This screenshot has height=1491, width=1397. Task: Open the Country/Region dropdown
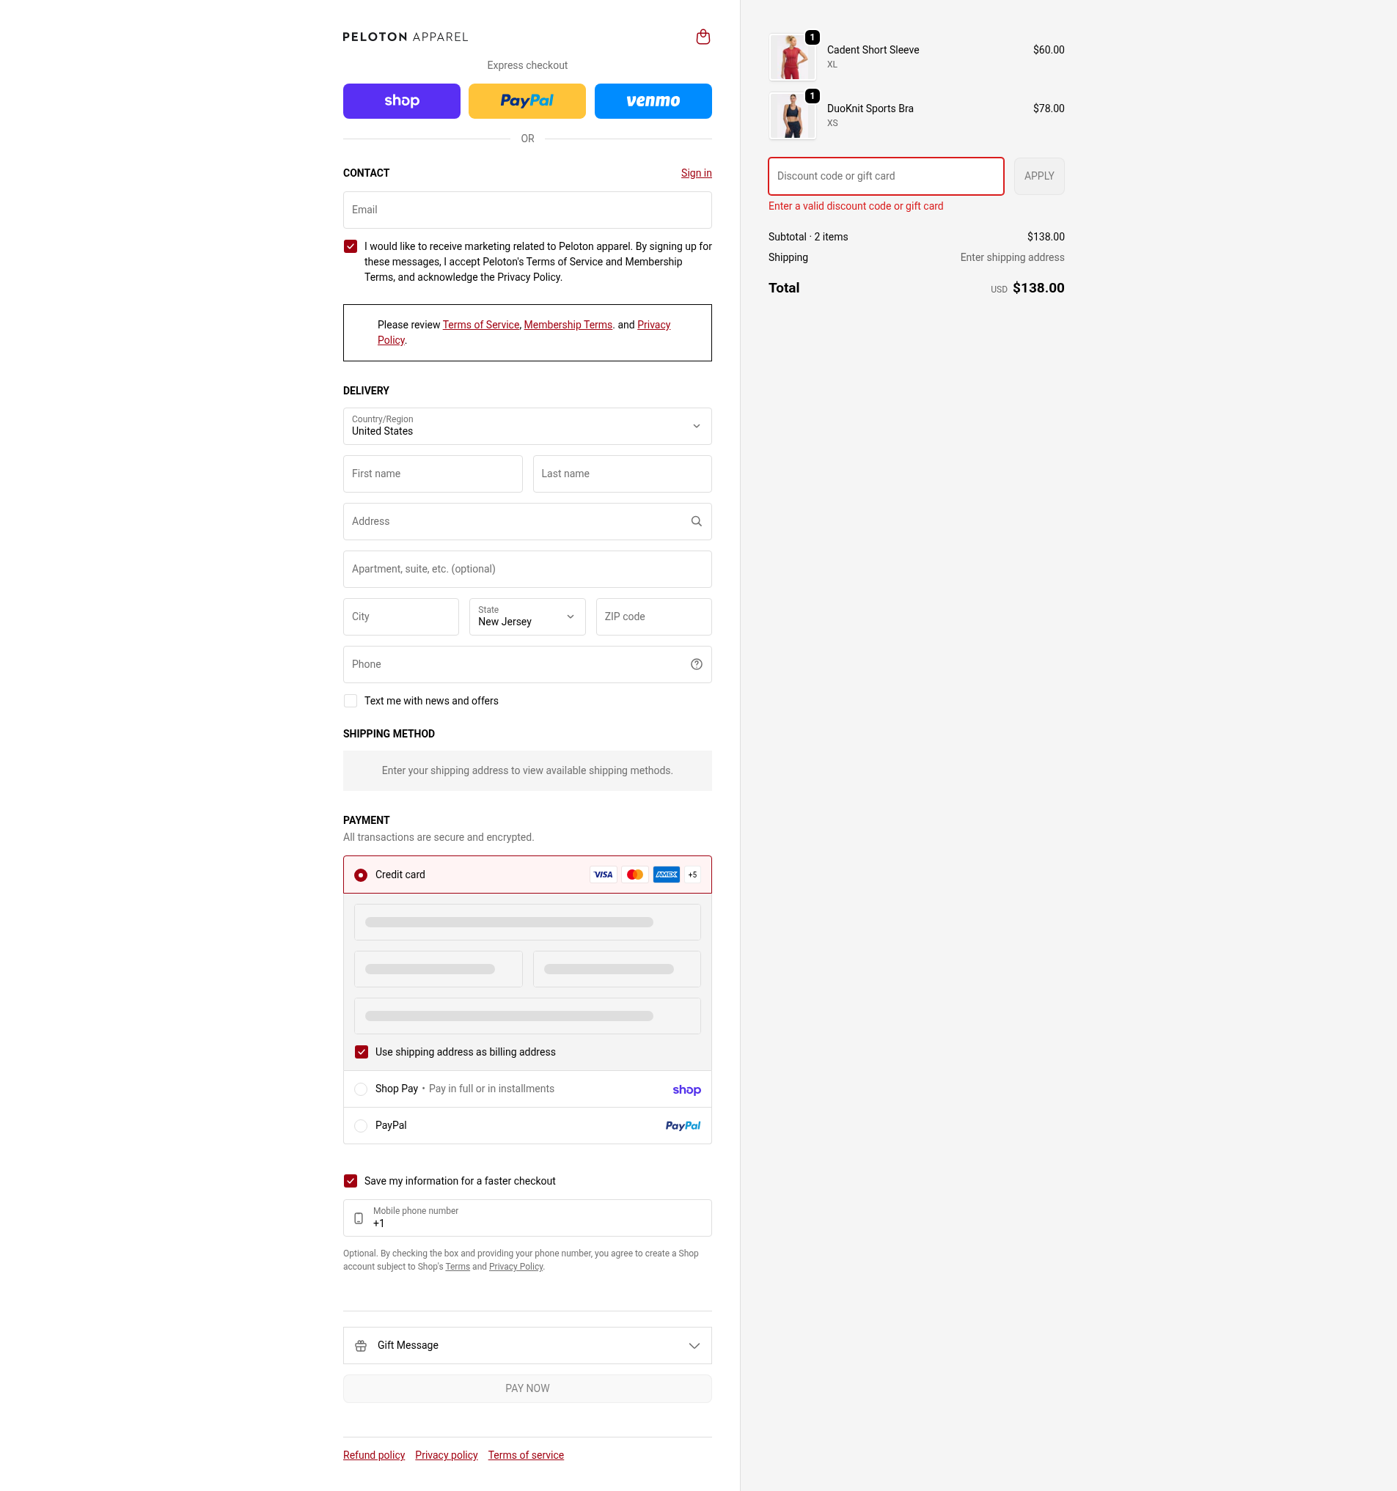[527, 426]
